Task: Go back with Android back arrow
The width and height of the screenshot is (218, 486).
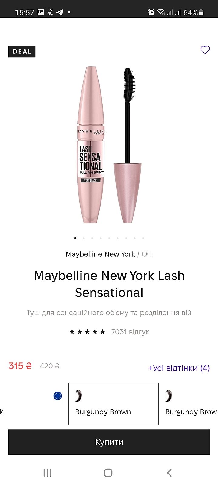Action: click(x=169, y=473)
